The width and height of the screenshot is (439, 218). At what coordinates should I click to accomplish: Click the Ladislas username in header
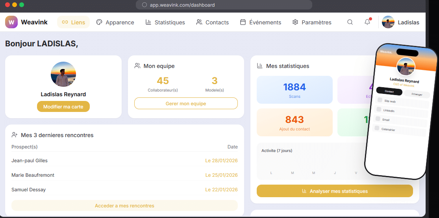pos(408,22)
